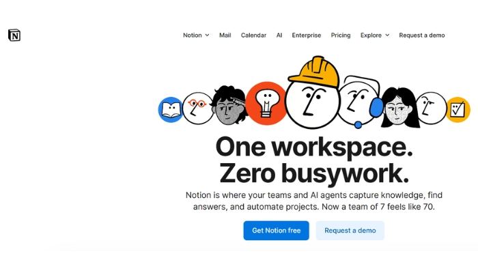The width and height of the screenshot is (478, 273).
Task: Click the yellow checkbox icon
Action: pos(458,110)
